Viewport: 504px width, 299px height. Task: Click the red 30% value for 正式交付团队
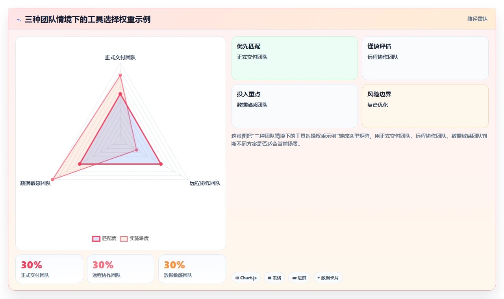point(31,265)
